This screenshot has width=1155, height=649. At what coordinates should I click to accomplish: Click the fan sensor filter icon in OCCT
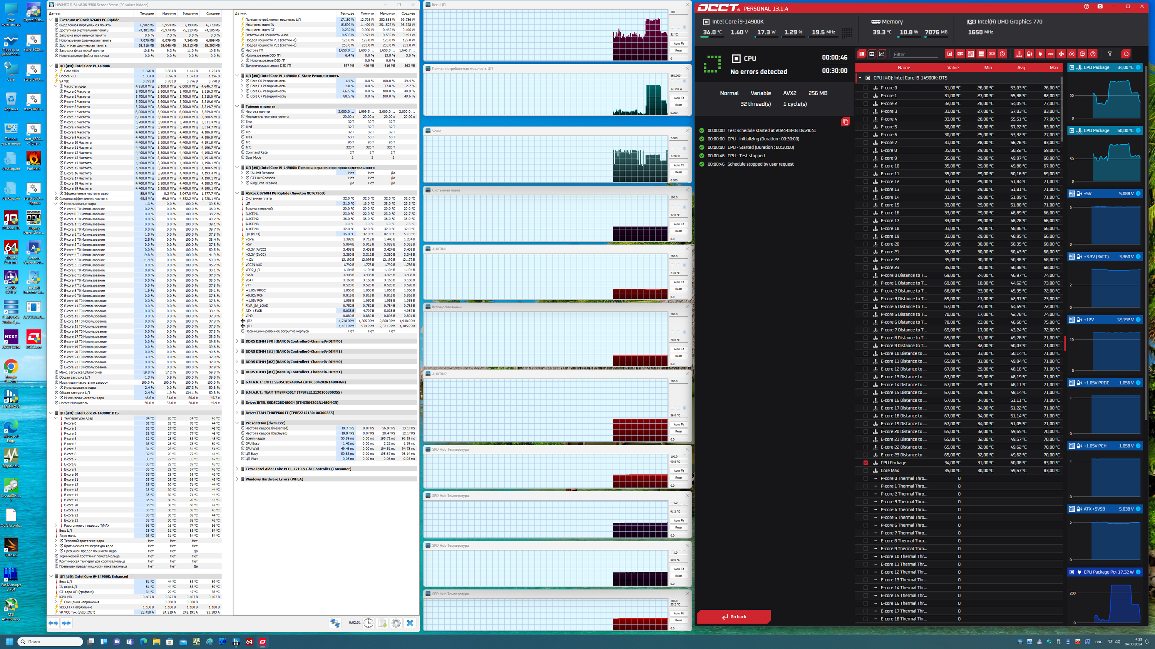[x=1061, y=54]
